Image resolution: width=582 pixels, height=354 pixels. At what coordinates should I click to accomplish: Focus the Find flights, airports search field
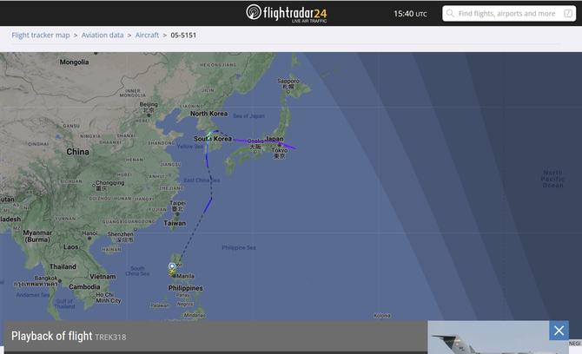[x=509, y=14]
